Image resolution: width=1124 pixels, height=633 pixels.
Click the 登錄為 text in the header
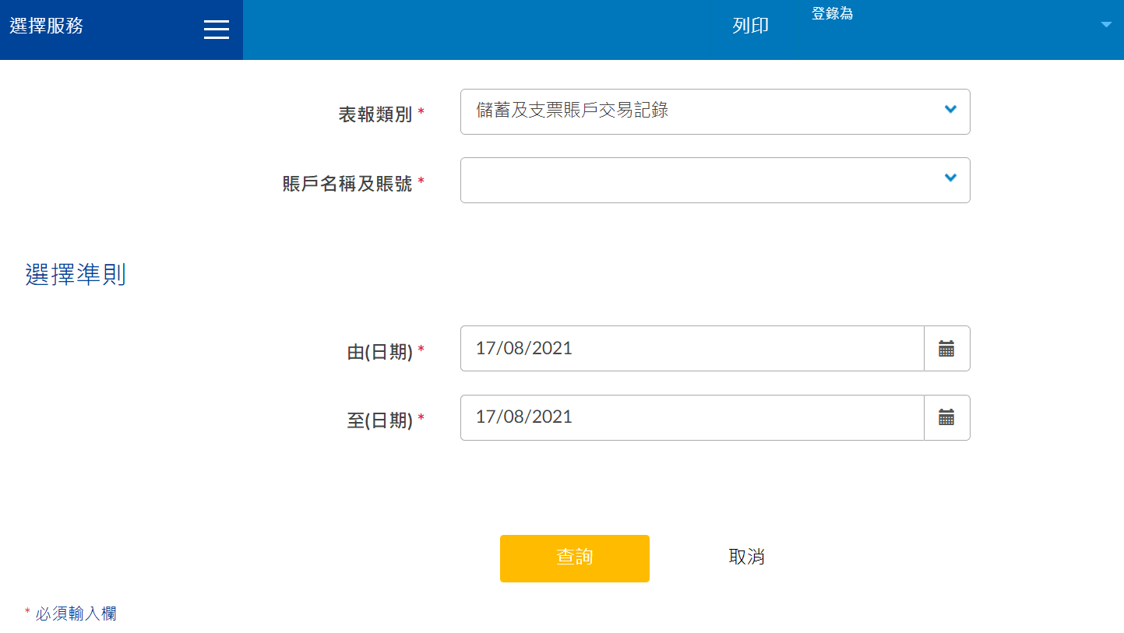click(832, 14)
